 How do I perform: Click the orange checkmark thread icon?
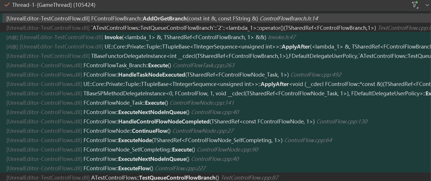tap(7, 5)
